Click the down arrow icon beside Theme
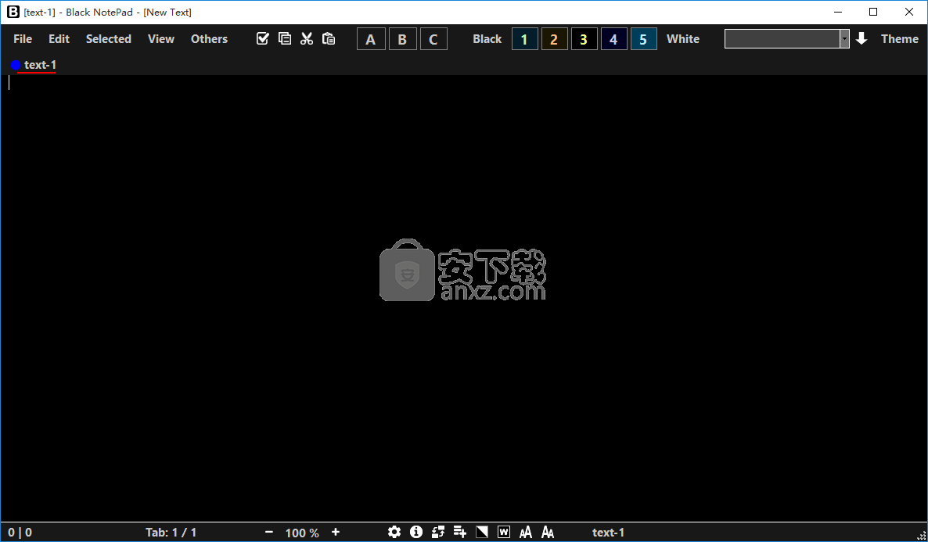Screen dimensions: 928x542 pyautogui.click(x=861, y=38)
